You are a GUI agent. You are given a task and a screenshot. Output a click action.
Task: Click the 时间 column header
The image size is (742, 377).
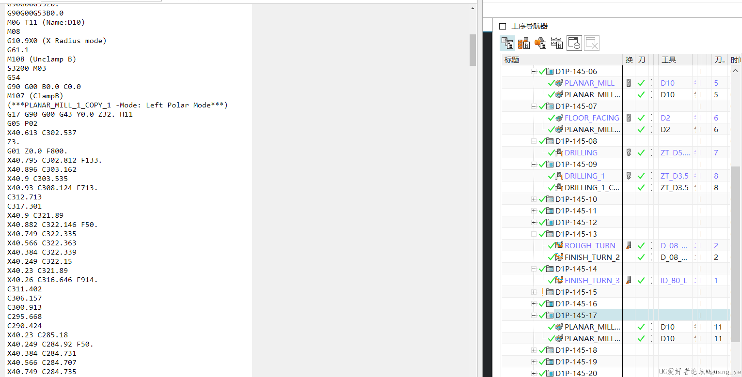735,60
